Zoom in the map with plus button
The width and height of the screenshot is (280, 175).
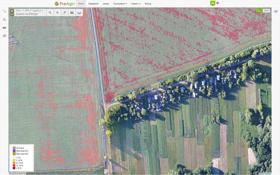[x=12, y=11]
